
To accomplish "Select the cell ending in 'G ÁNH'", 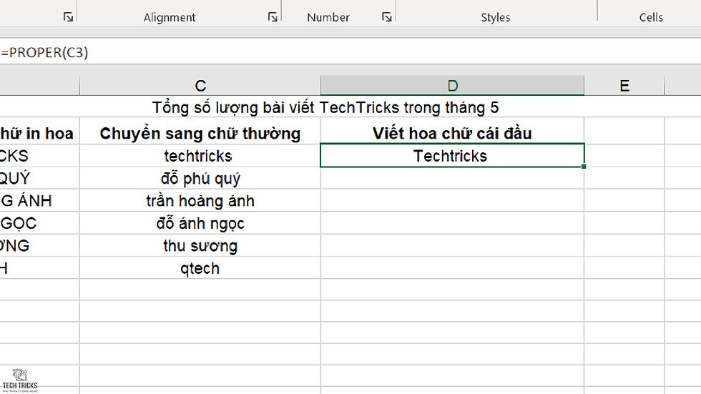I will click(40, 200).
